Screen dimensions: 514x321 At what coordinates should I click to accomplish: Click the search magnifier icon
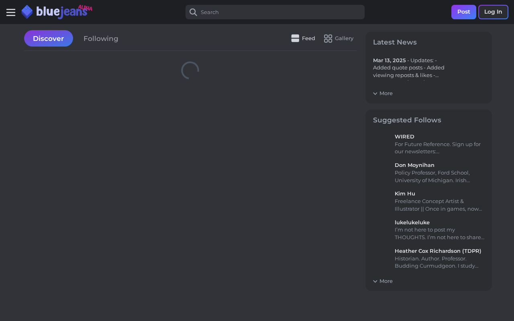(193, 12)
